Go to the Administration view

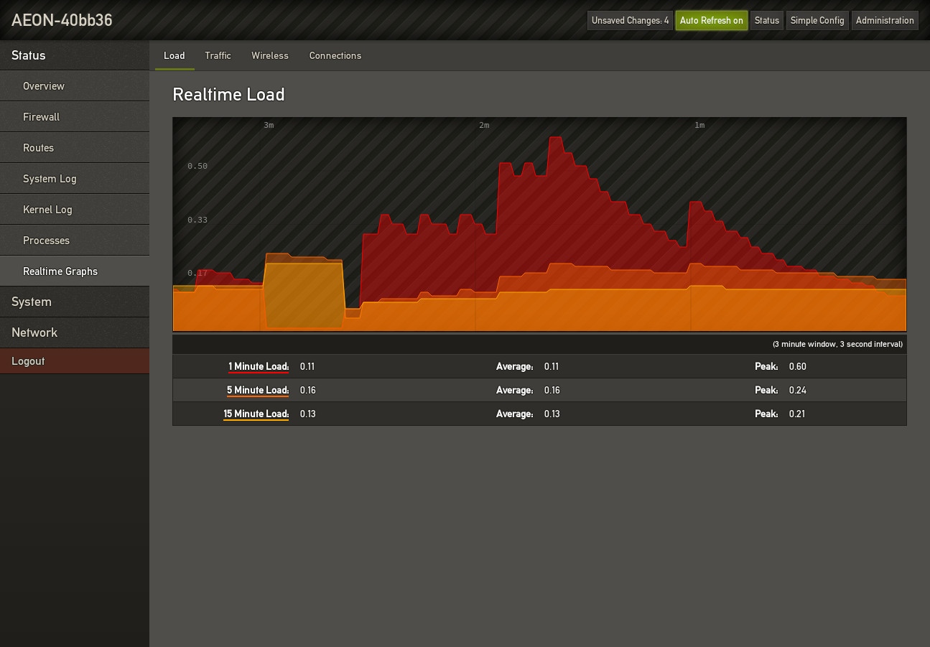click(884, 20)
